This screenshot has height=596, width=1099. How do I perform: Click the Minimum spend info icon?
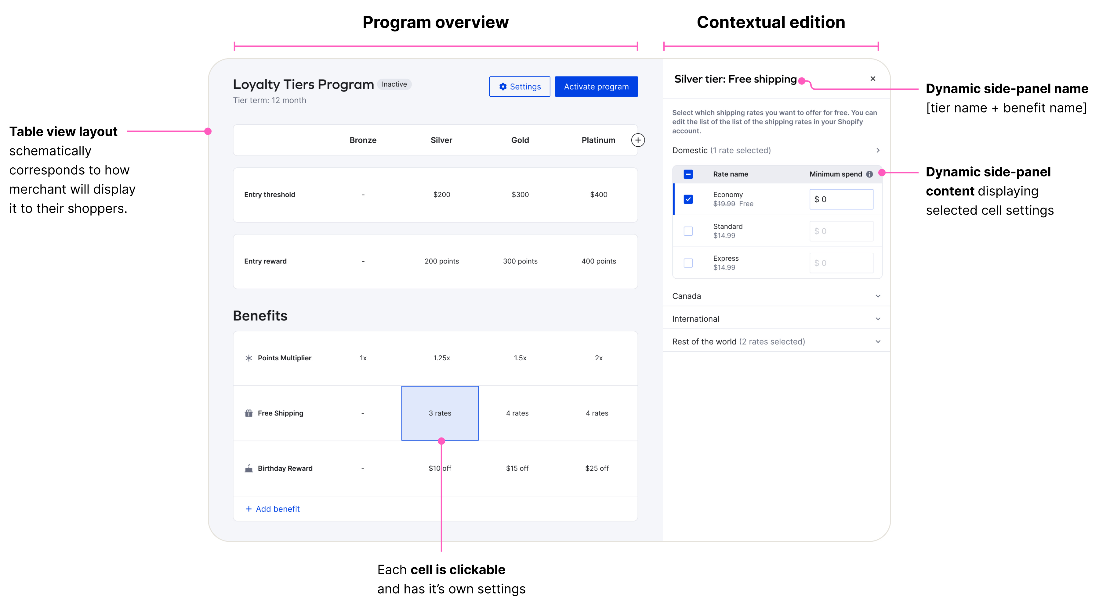869,174
